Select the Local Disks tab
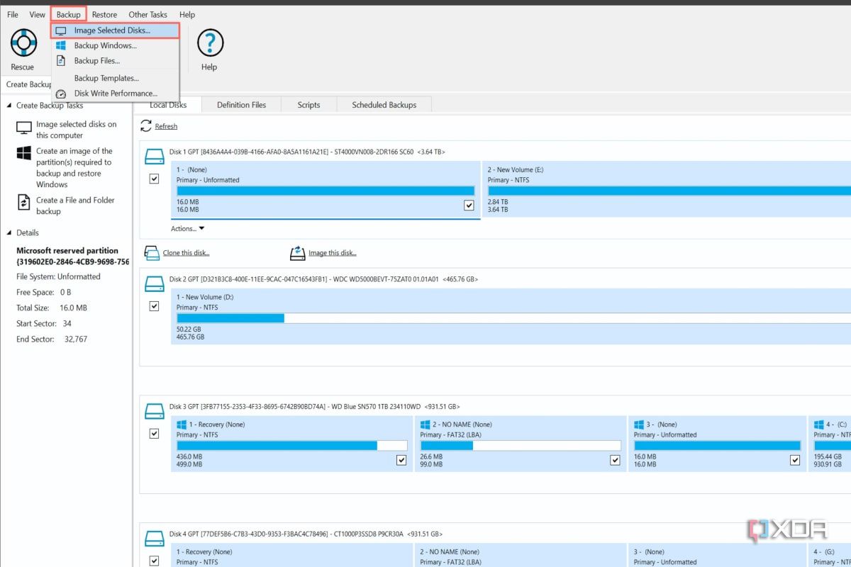Screen dimensions: 851x567 point(168,105)
